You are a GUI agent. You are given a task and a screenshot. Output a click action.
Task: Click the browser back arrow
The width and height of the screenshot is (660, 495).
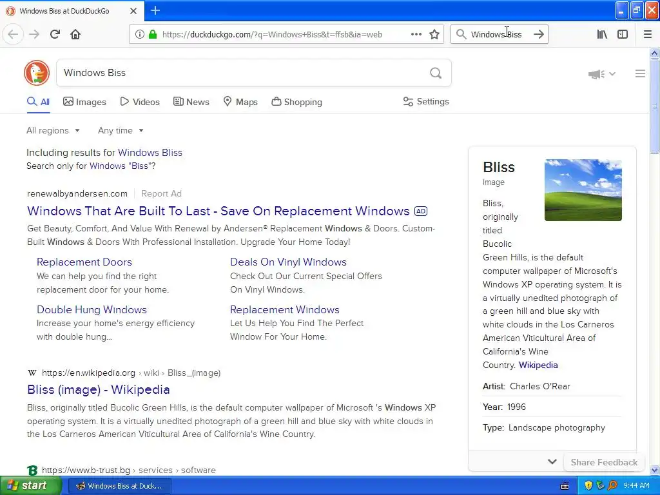[13, 34]
